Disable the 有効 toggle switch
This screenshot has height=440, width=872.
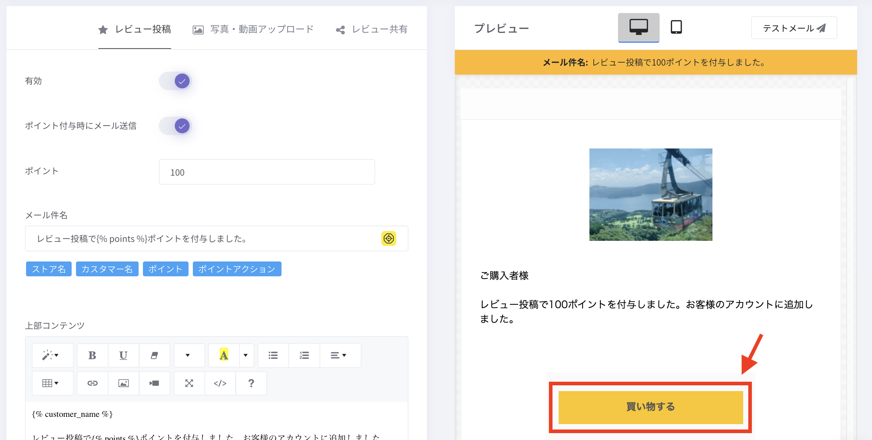coord(176,81)
